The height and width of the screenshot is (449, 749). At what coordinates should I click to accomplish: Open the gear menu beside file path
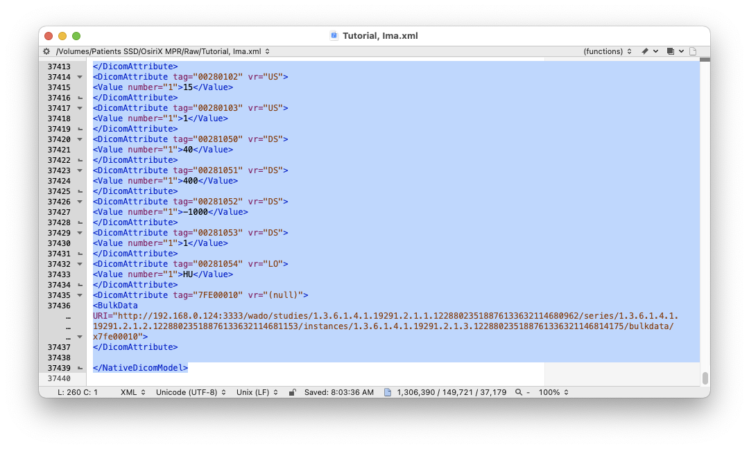click(46, 51)
